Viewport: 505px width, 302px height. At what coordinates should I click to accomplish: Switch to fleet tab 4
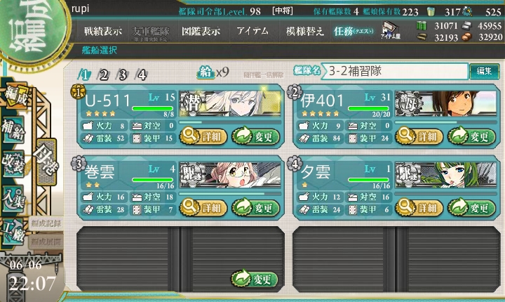142,75
